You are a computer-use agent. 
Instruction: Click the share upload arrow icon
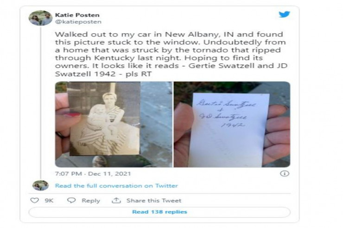(116, 200)
